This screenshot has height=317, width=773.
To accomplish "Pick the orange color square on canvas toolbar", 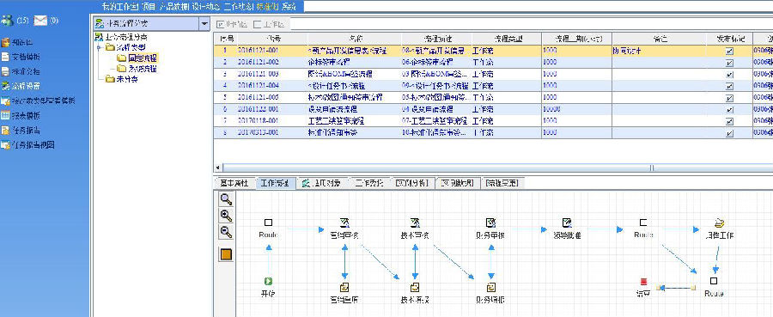I will click(226, 254).
